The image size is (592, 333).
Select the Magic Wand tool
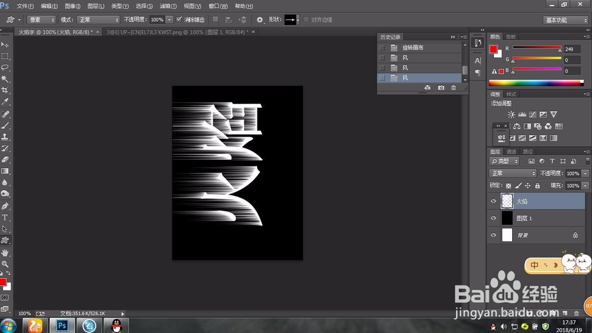tap(5, 79)
